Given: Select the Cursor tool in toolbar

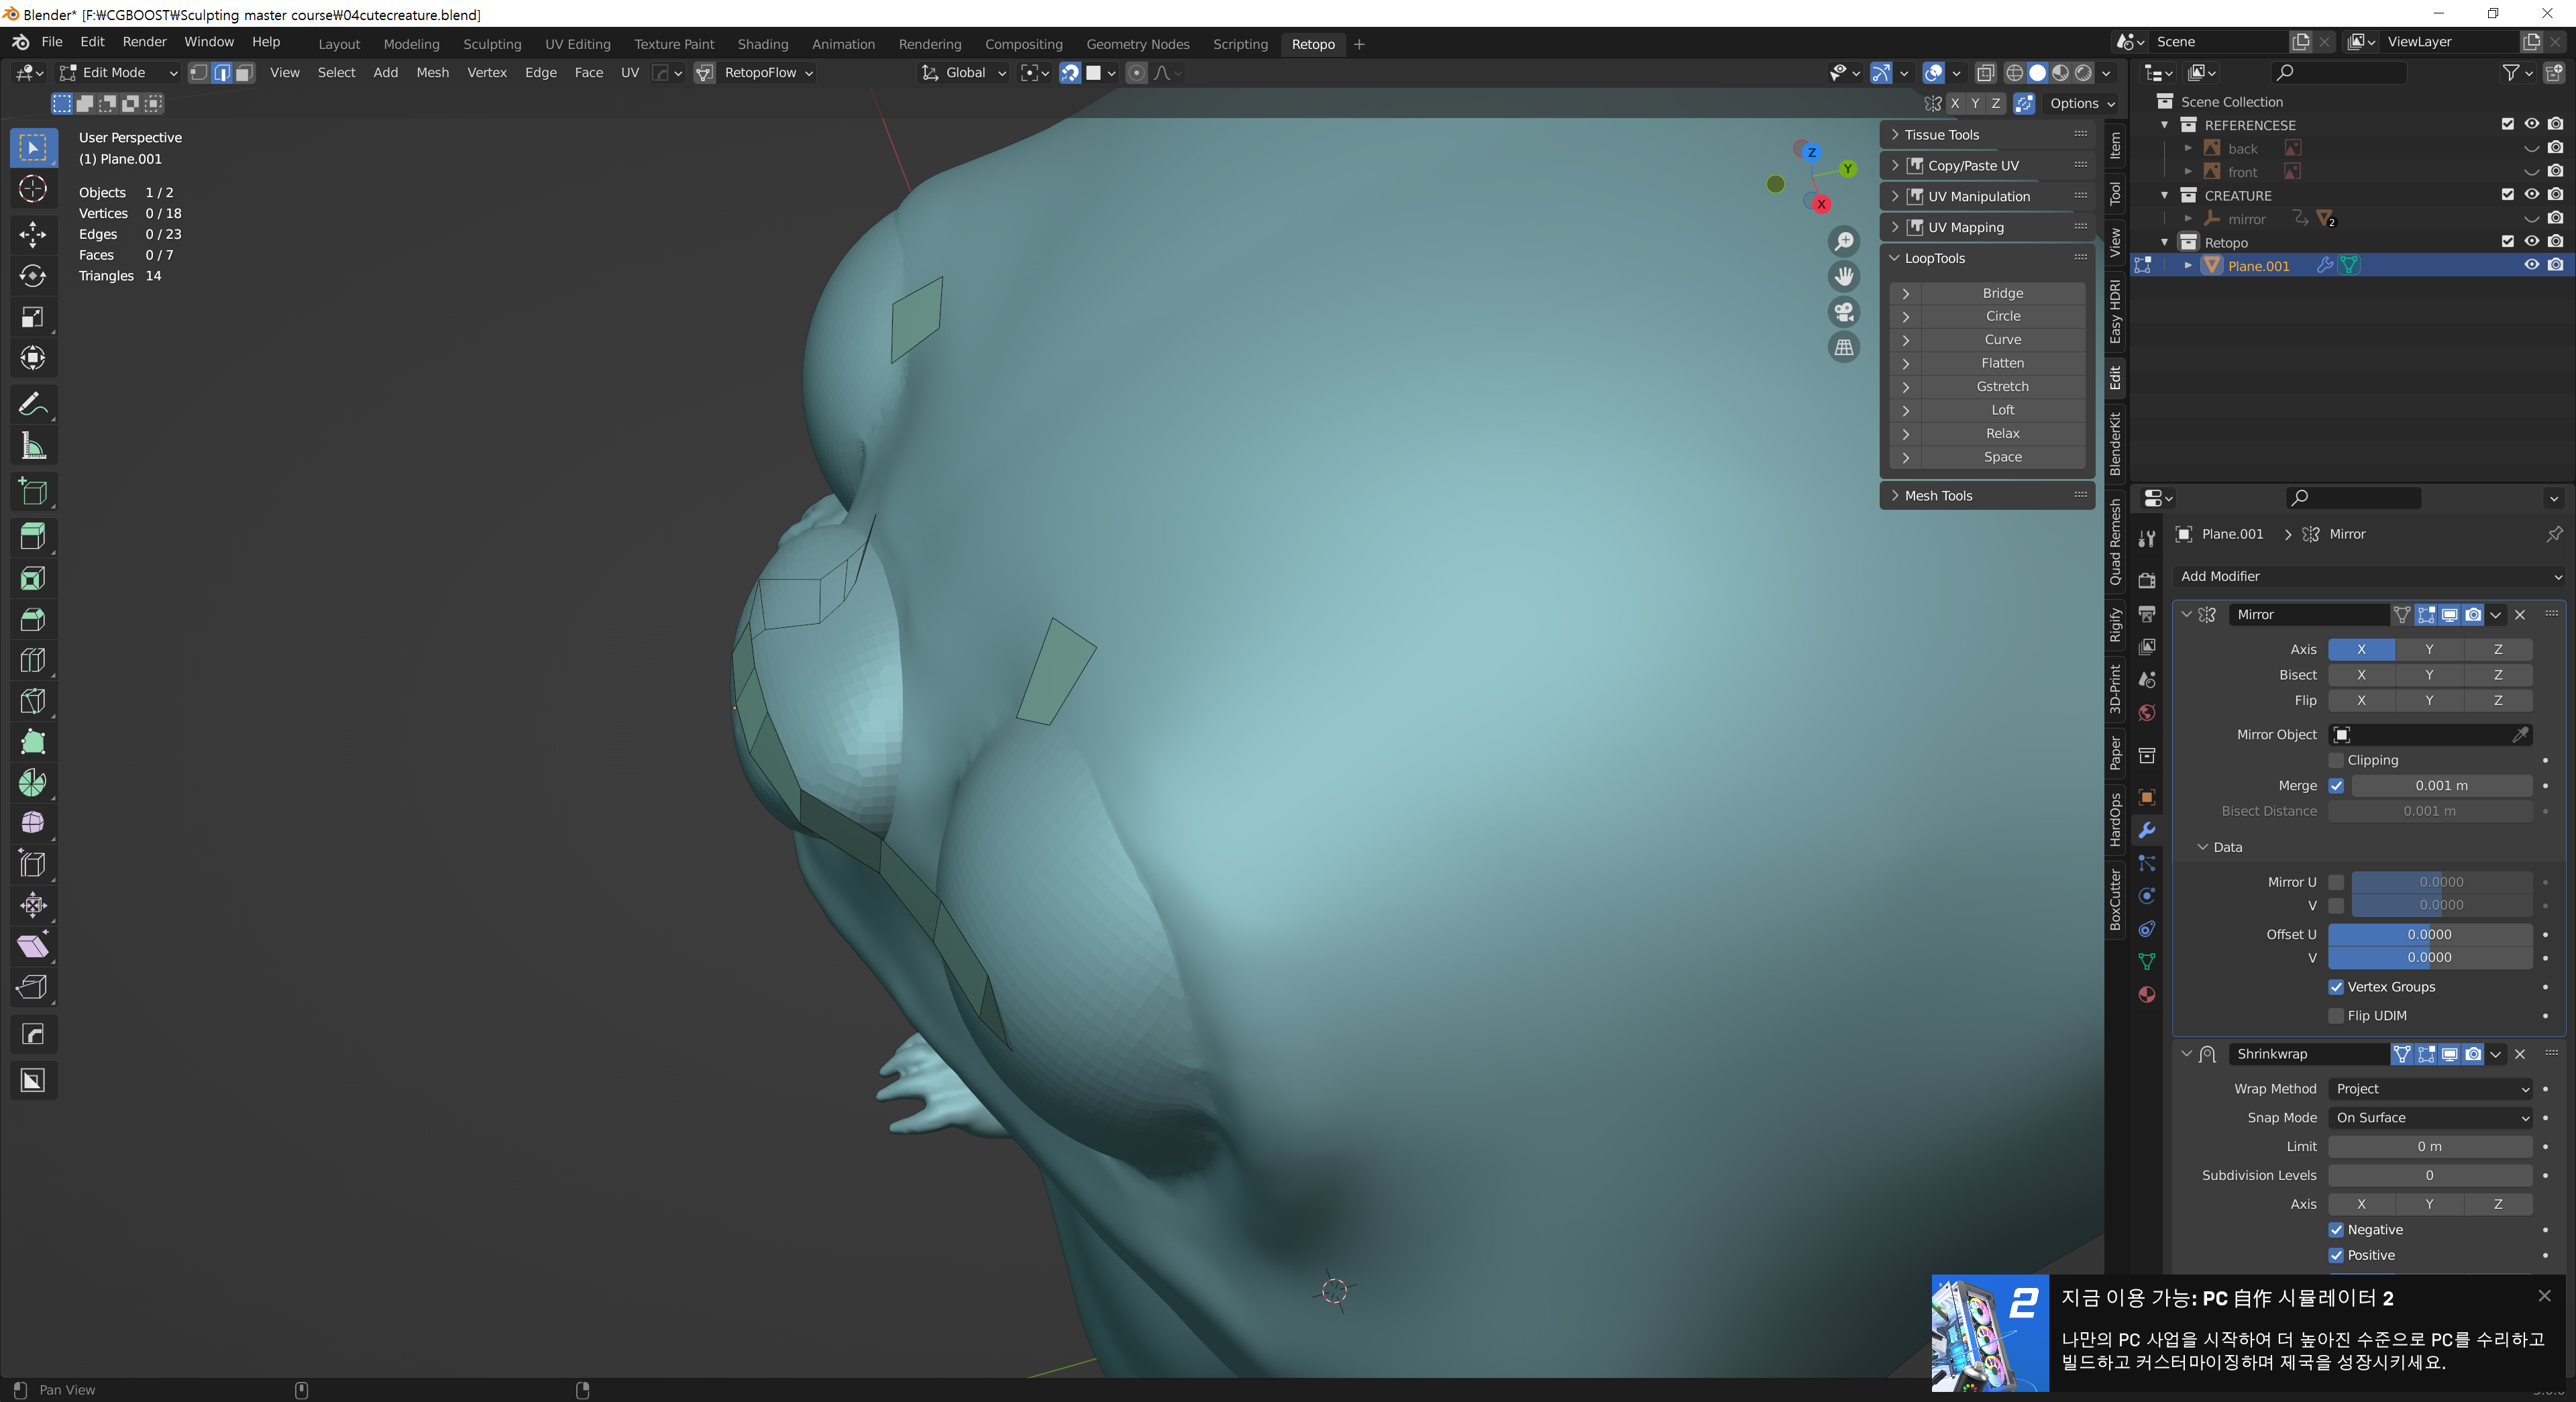Looking at the screenshot, I should (x=33, y=189).
